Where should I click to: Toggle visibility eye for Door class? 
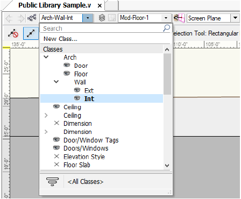click(x=67, y=65)
